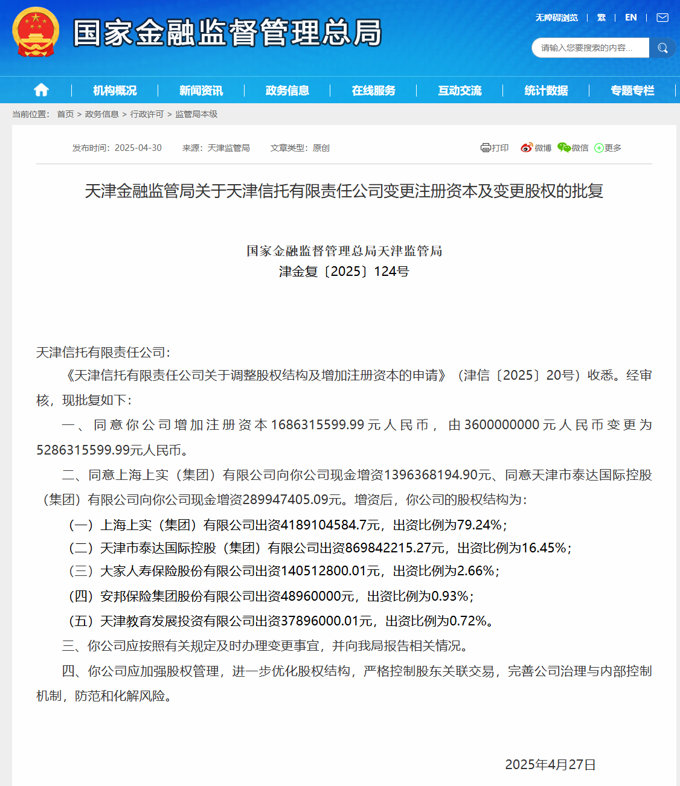
Task: Click paragraph 三 about 变更事宜
Action: 266,646
